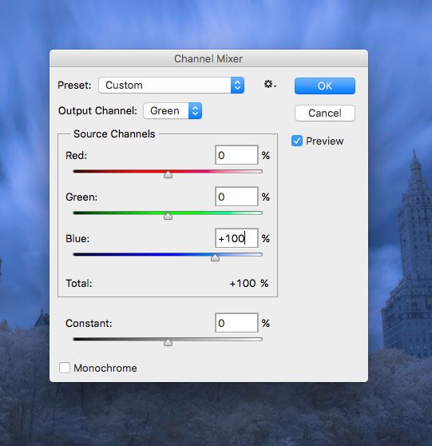This screenshot has height=446, width=432.
Task: Click the Constant slider thumb handle
Action: pyautogui.click(x=168, y=342)
